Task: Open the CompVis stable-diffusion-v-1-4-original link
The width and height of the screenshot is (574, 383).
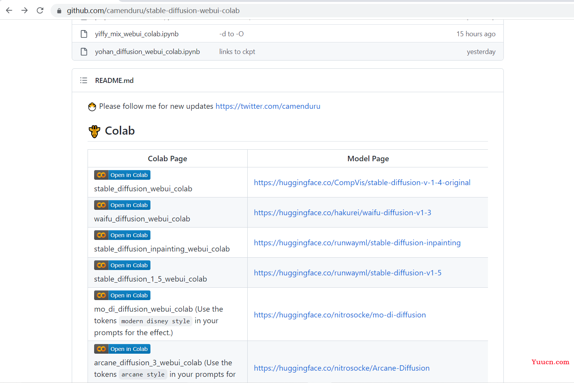Action: coord(362,182)
